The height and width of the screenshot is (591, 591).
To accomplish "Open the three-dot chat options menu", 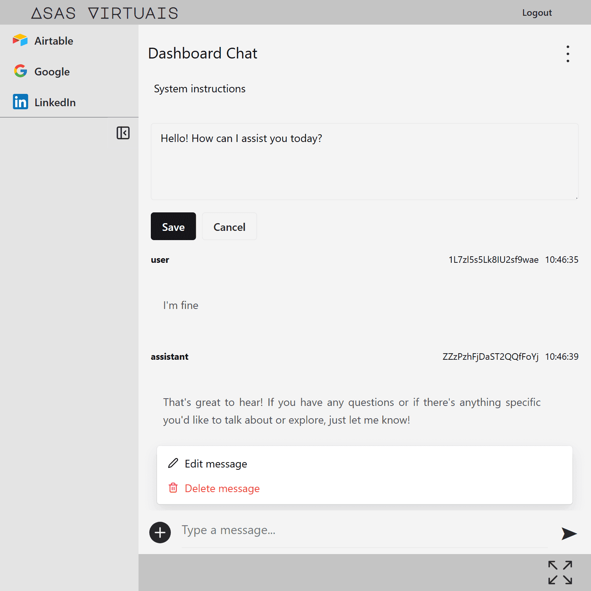I will click(568, 54).
